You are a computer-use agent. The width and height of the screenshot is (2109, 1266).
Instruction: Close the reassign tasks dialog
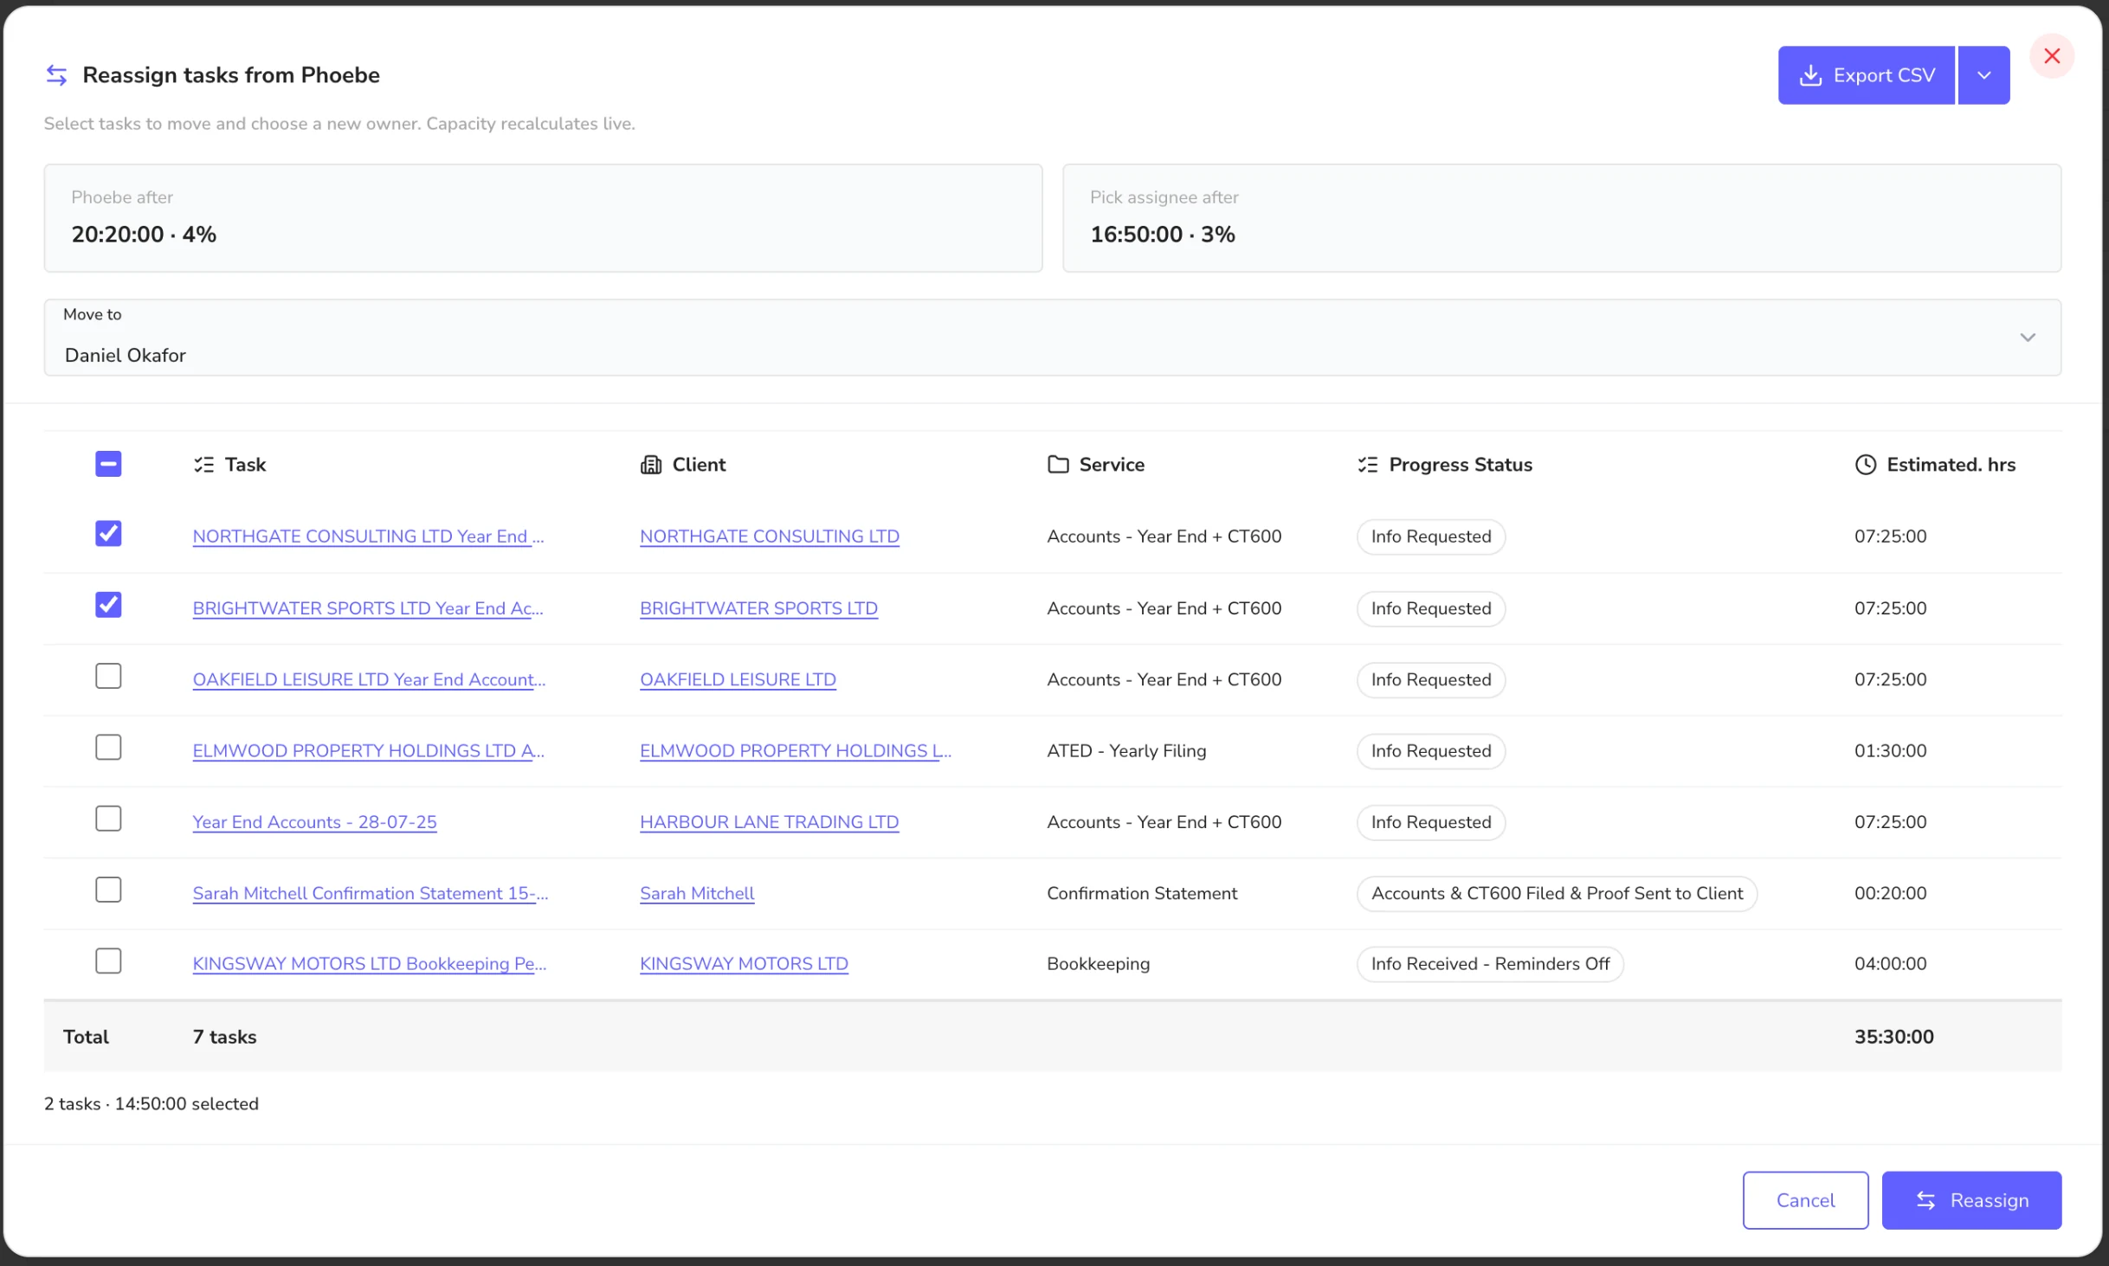click(2052, 56)
